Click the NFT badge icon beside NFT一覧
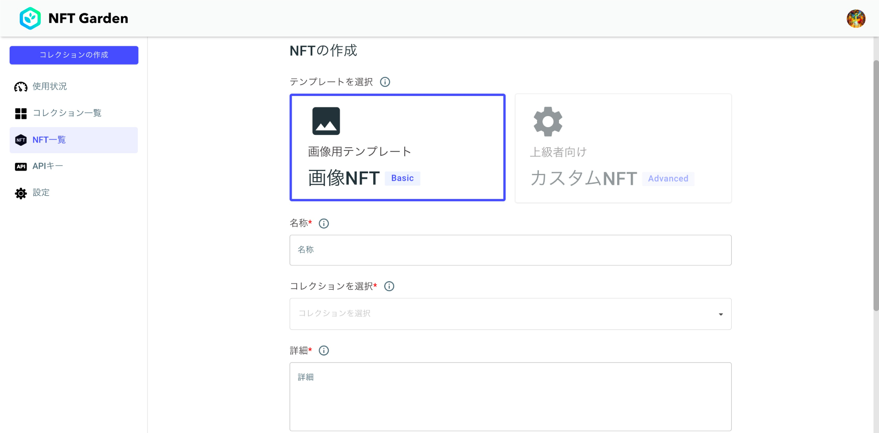This screenshot has height=433, width=879. [x=21, y=140]
